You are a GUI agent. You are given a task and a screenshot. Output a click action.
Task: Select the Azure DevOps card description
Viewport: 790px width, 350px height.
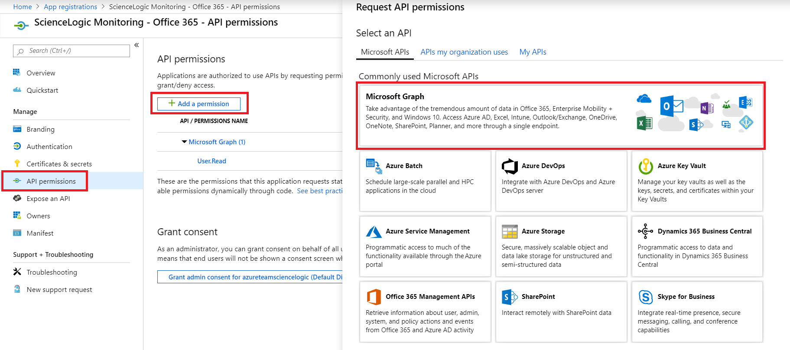coord(558,186)
